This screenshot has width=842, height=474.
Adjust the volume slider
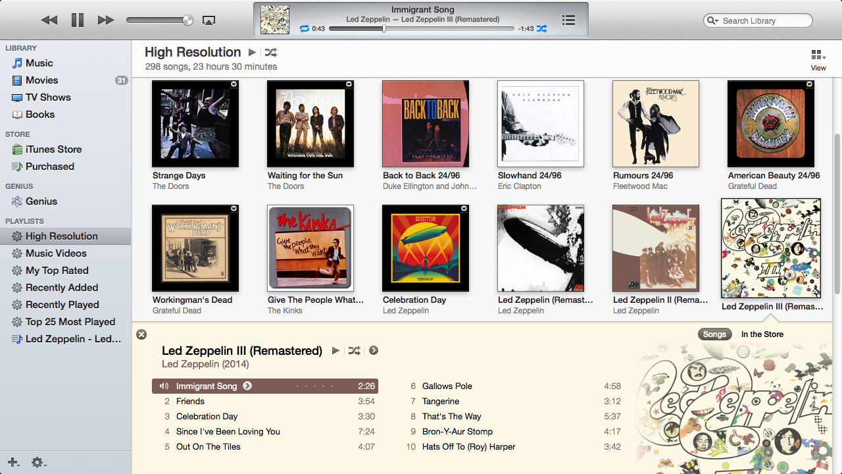(187, 20)
